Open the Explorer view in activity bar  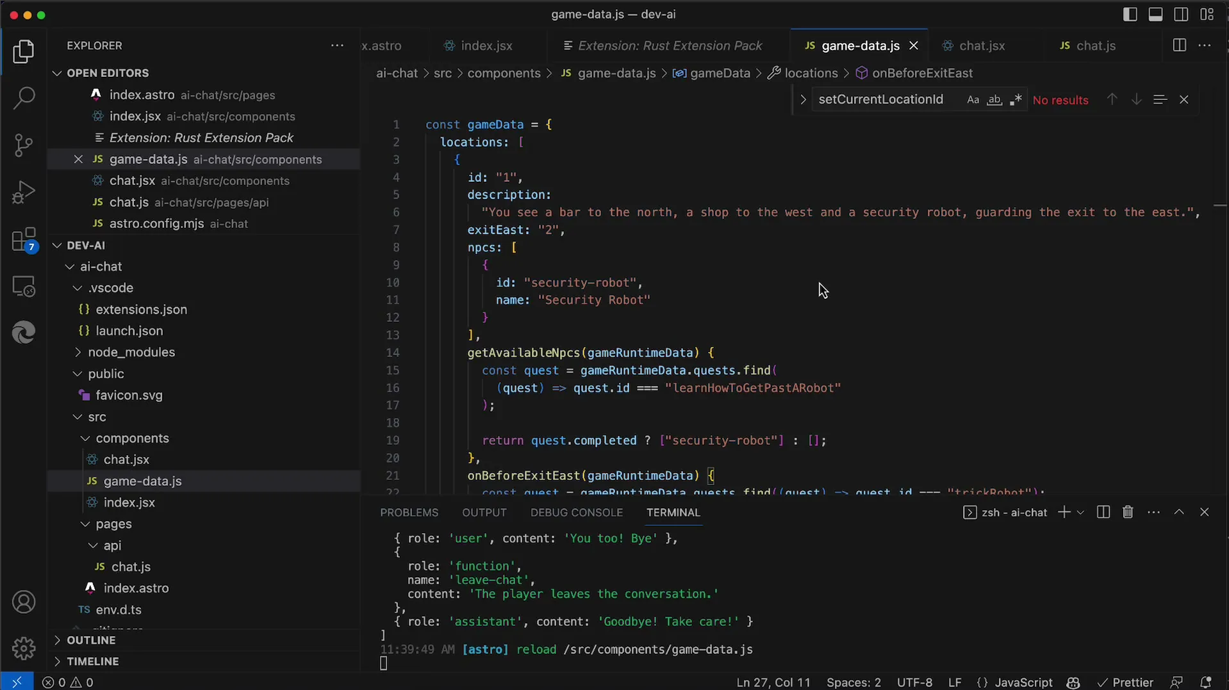click(x=24, y=51)
